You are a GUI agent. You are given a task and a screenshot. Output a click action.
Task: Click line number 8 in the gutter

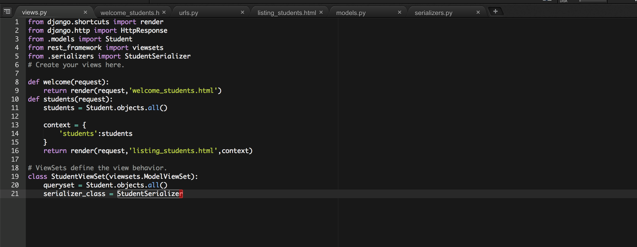[x=17, y=82]
